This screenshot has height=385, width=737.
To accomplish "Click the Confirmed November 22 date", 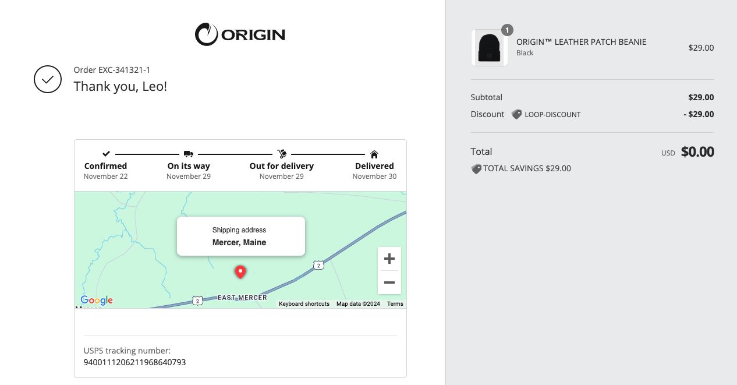I will point(105,176).
